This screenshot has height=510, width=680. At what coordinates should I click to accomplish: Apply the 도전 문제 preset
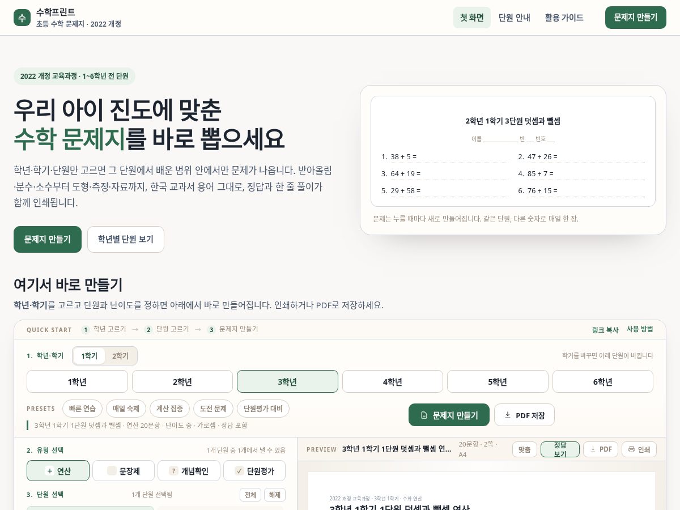click(x=213, y=409)
